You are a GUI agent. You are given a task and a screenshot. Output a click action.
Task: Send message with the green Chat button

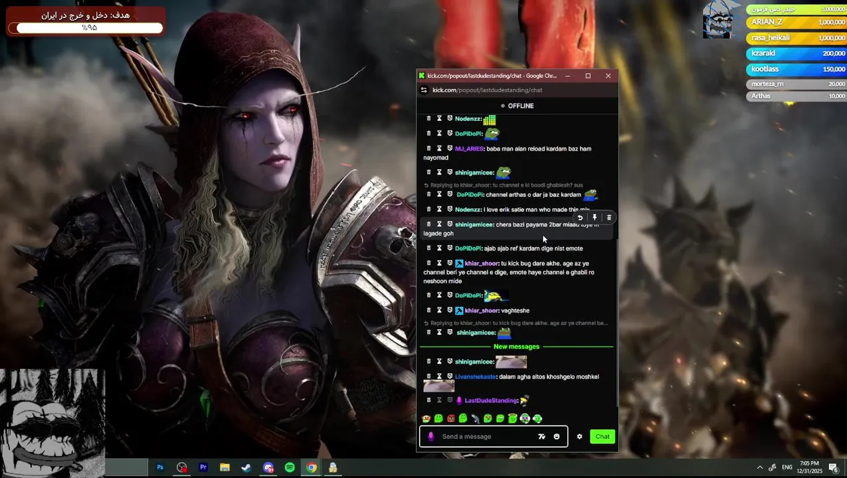(x=603, y=437)
